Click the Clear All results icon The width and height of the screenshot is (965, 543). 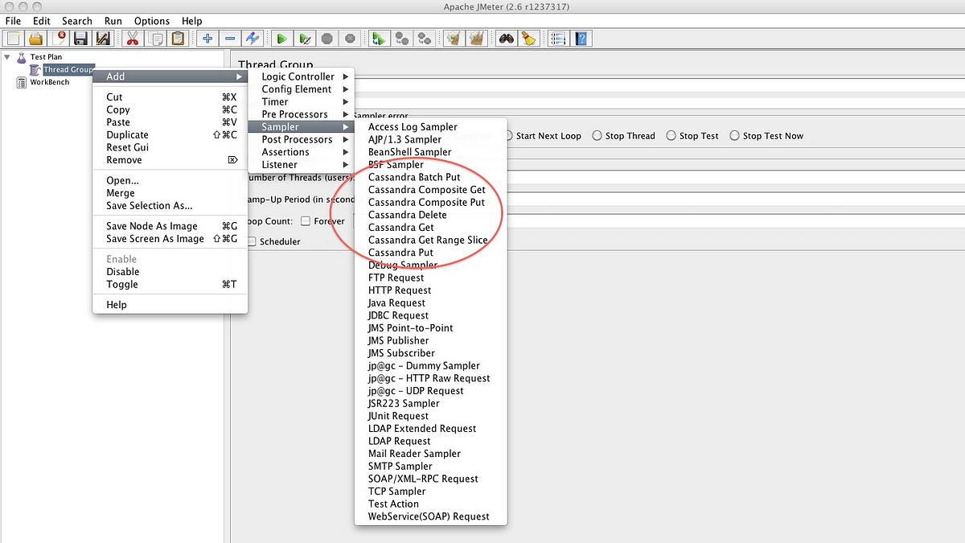[x=477, y=38]
